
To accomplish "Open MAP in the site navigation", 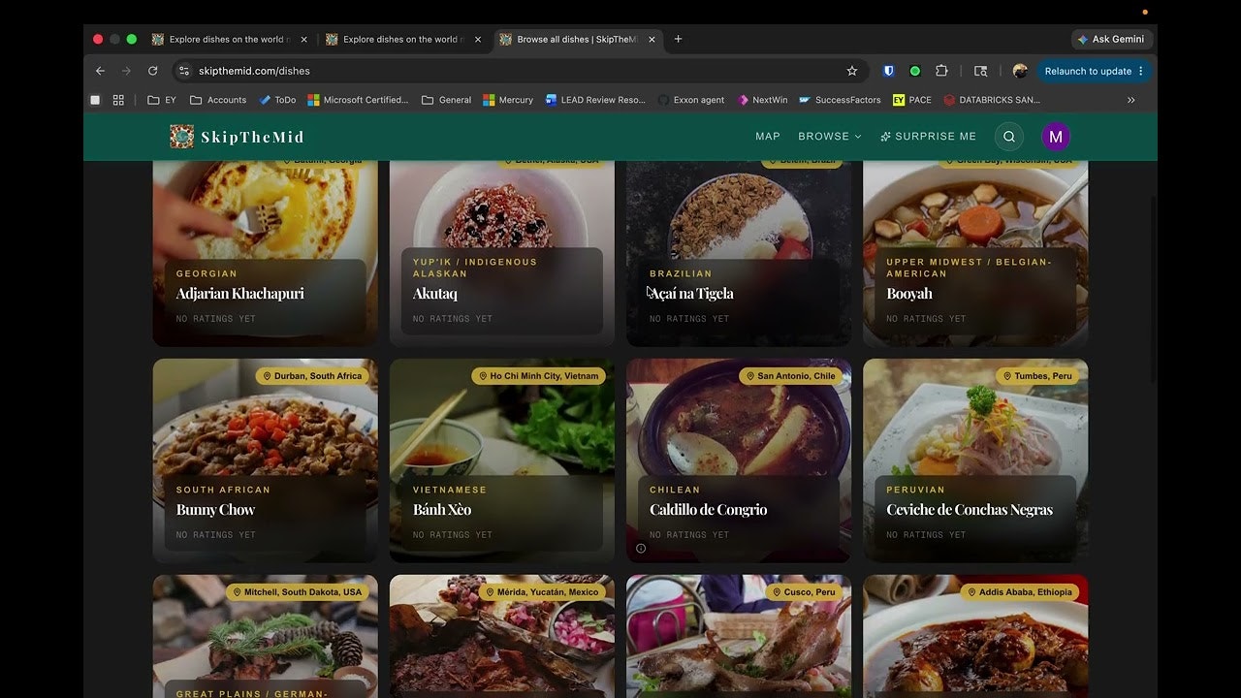I will (x=768, y=137).
